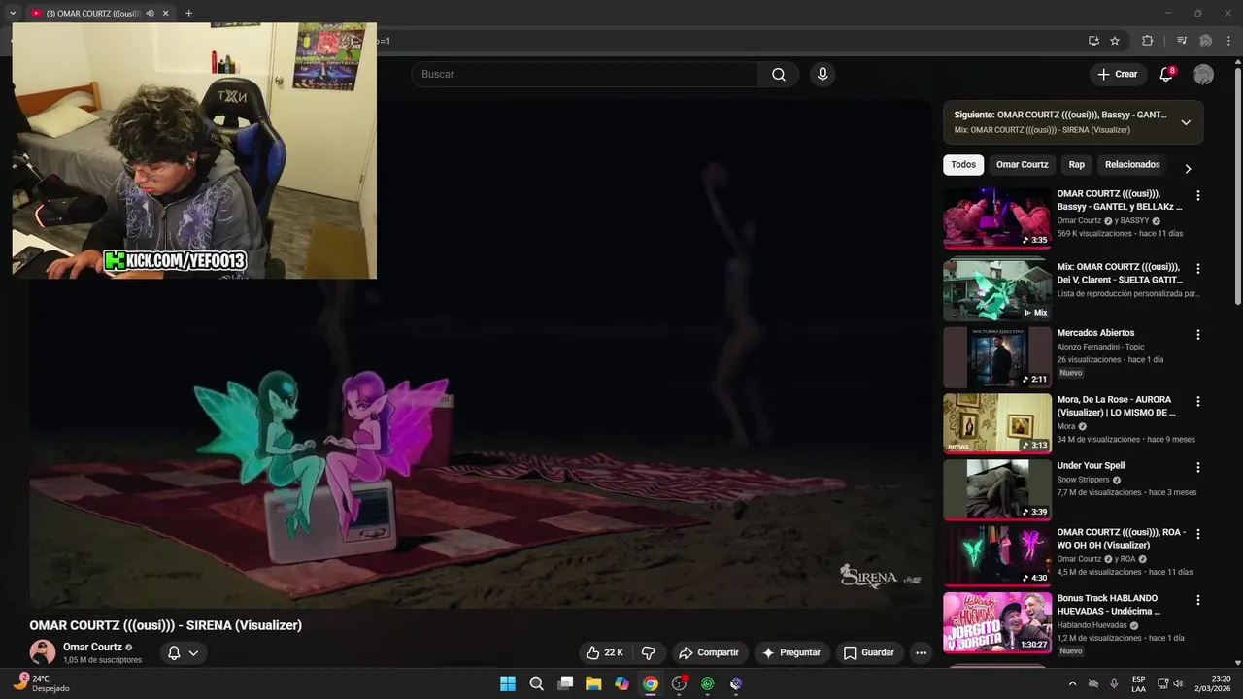The width and height of the screenshot is (1243, 699).
Task: Mute the tab via speaker icon
Action: pyautogui.click(x=150, y=14)
